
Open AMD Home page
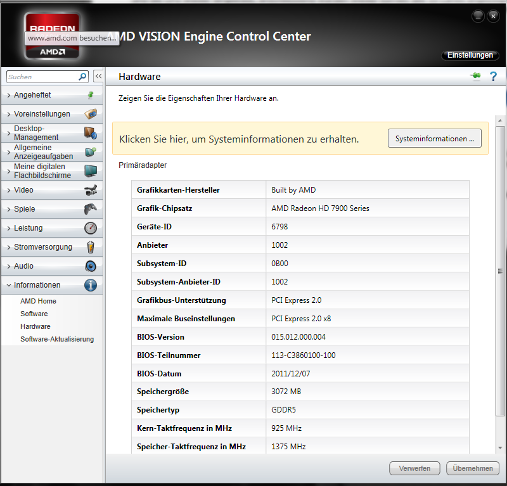(38, 301)
